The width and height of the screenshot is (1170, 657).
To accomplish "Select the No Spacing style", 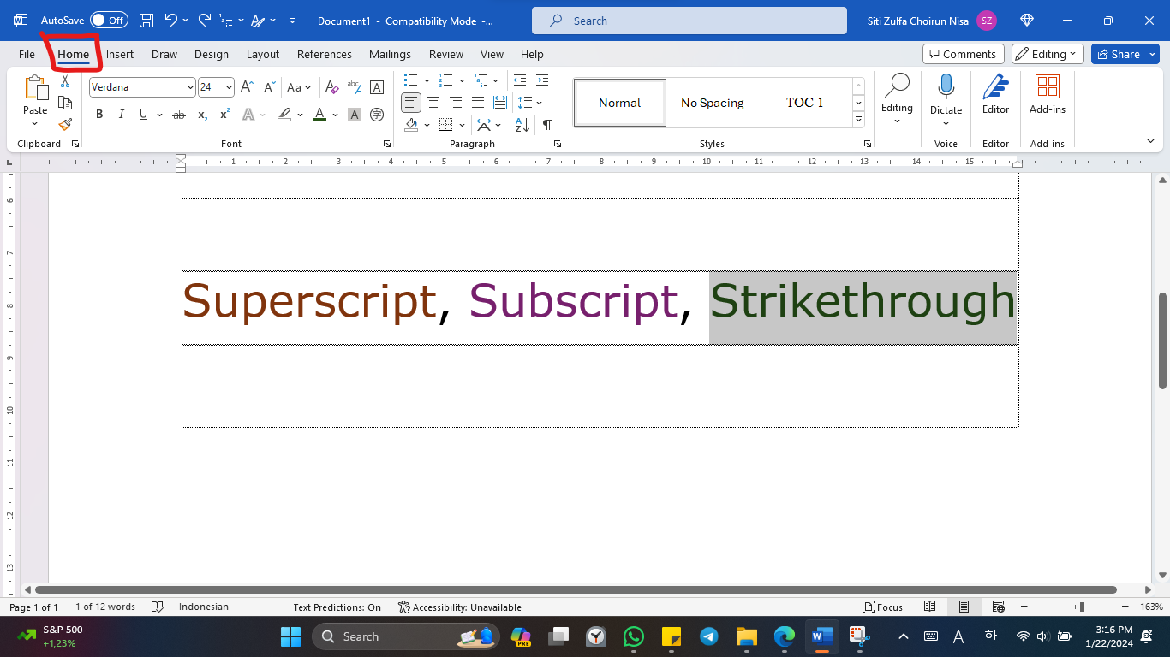I will [x=713, y=103].
